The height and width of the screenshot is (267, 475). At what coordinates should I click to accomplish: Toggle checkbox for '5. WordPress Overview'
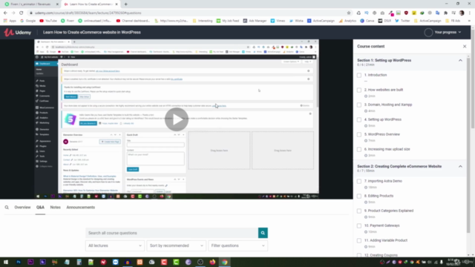tap(359, 134)
